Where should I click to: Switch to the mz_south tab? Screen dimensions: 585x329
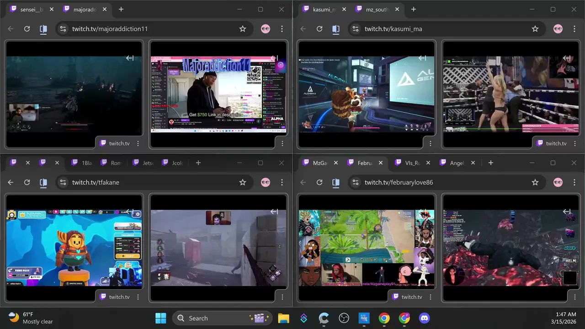pos(378,9)
